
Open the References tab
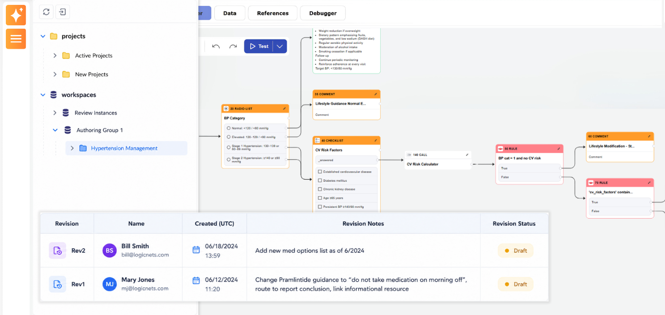pyautogui.click(x=273, y=13)
